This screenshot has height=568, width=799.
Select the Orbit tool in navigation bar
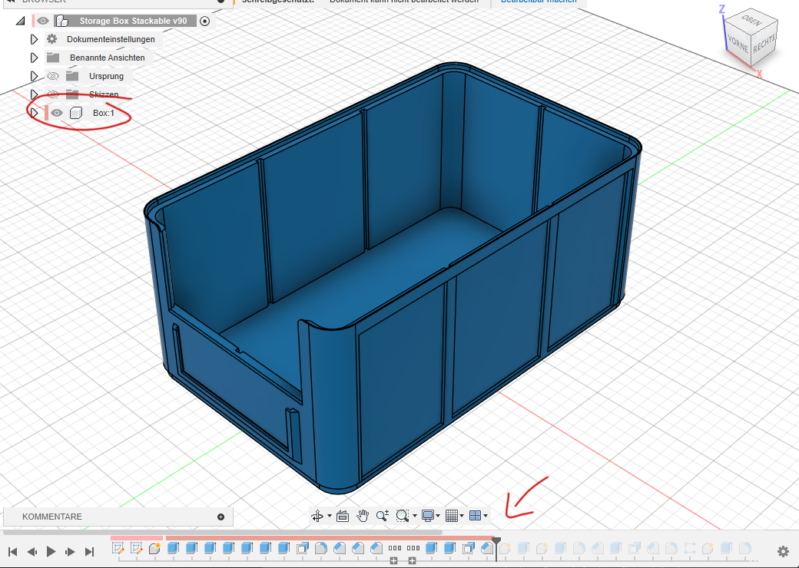click(317, 516)
